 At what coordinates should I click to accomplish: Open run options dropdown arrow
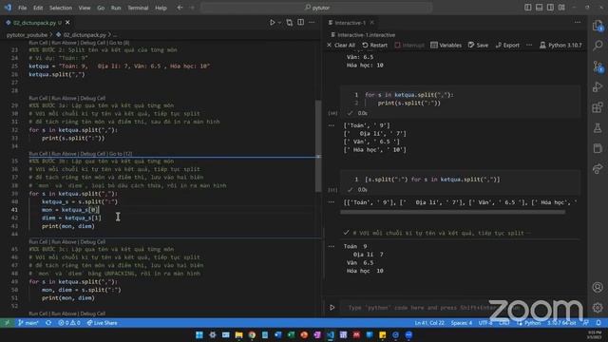coord(279,23)
